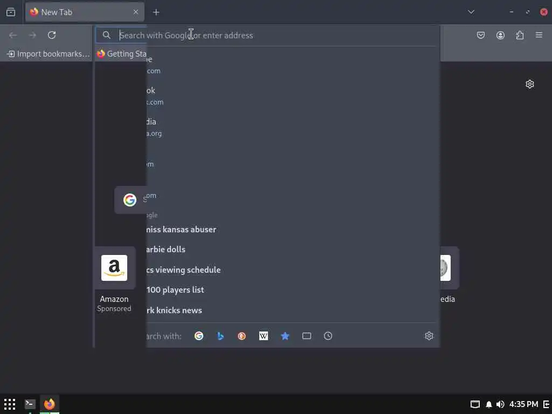Search in Bookmarks star icon
The height and width of the screenshot is (414, 552).
(x=285, y=336)
